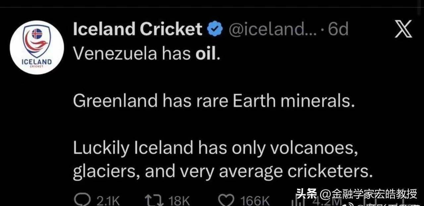424x206 pixels.
Task: Click the Iceland Cricket display name
Action: [x=137, y=29]
